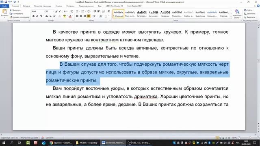Click the misspelled word драматика

(145, 97)
